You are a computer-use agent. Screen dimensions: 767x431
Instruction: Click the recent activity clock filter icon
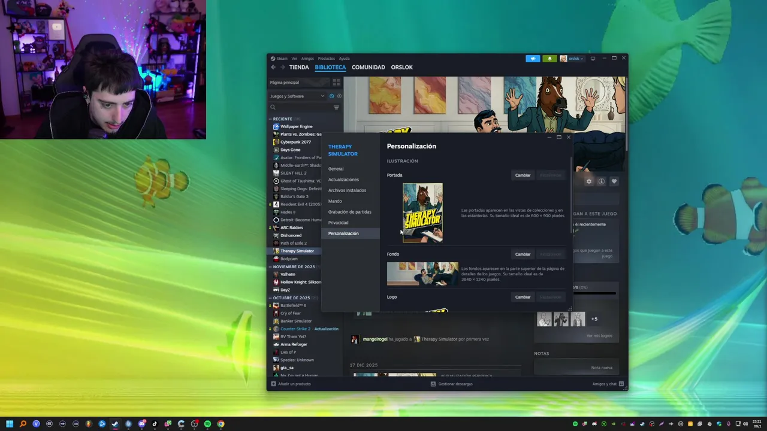tap(331, 96)
